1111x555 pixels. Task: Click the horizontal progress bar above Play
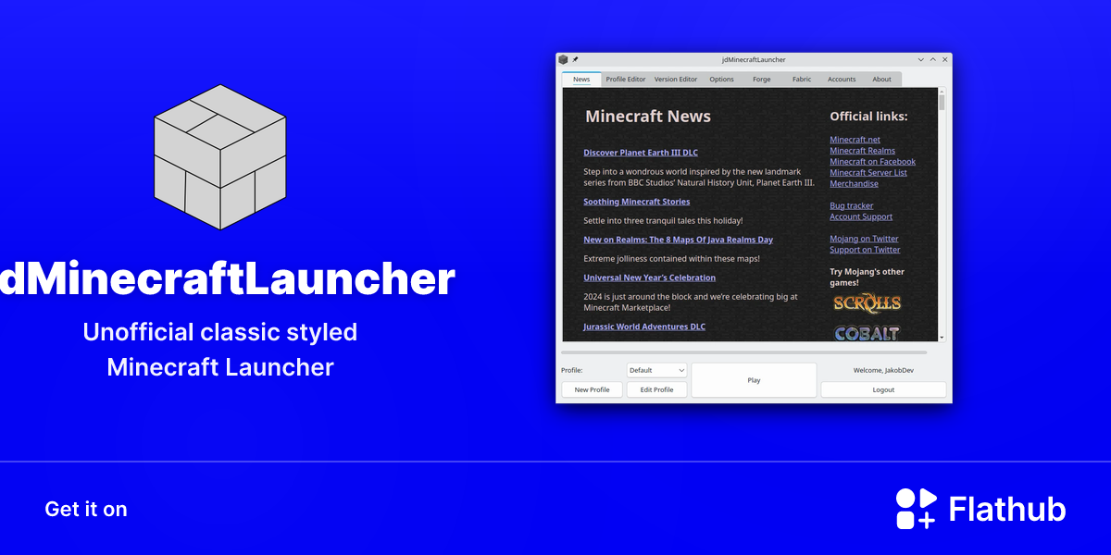pyautogui.click(x=743, y=352)
